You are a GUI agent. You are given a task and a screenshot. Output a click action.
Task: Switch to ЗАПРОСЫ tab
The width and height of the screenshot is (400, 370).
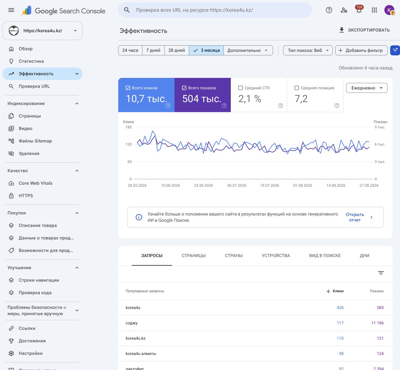(x=152, y=256)
